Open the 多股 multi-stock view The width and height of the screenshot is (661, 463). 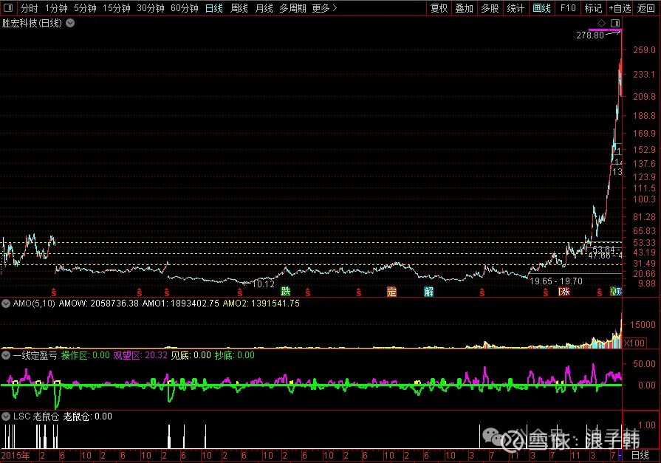click(x=490, y=8)
